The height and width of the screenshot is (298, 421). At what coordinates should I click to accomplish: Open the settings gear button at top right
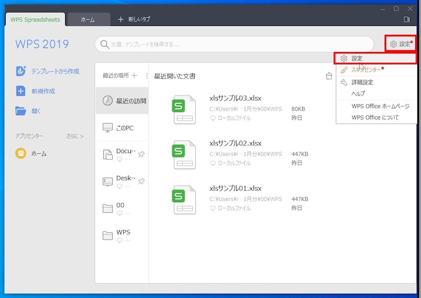coord(400,44)
